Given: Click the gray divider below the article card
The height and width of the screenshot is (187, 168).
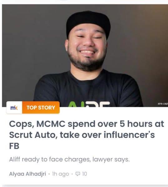Looking at the screenshot, I should [x=85, y=186].
